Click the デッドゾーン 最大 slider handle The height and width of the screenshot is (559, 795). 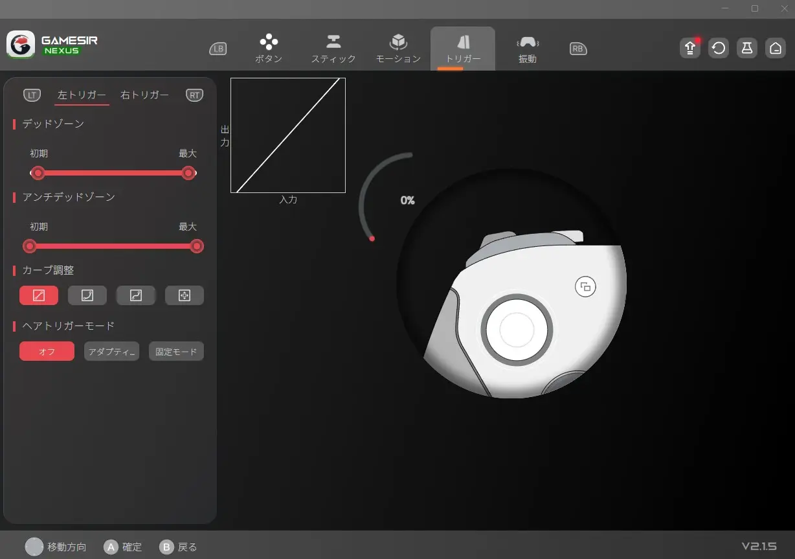pos(188,173)
